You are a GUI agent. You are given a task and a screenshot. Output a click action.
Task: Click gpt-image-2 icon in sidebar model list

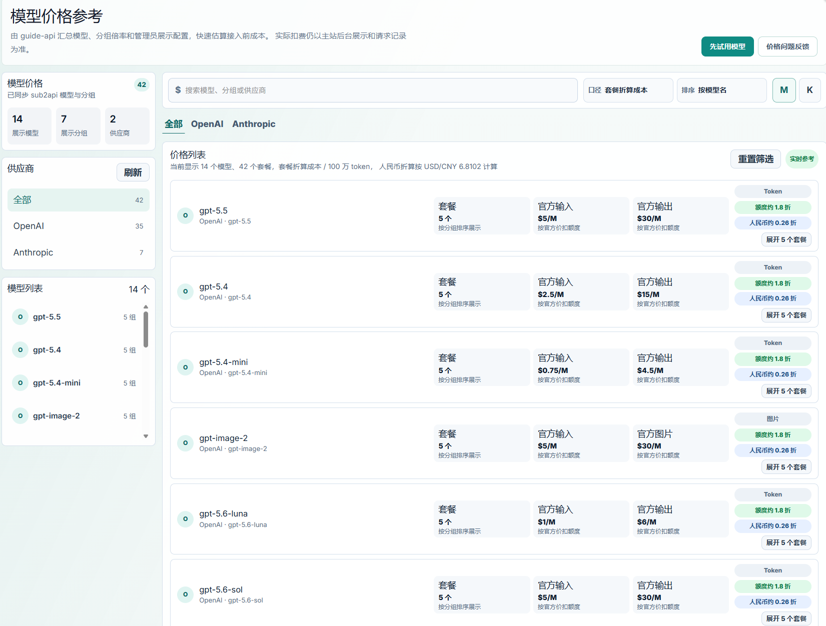[x=20, y=416]
